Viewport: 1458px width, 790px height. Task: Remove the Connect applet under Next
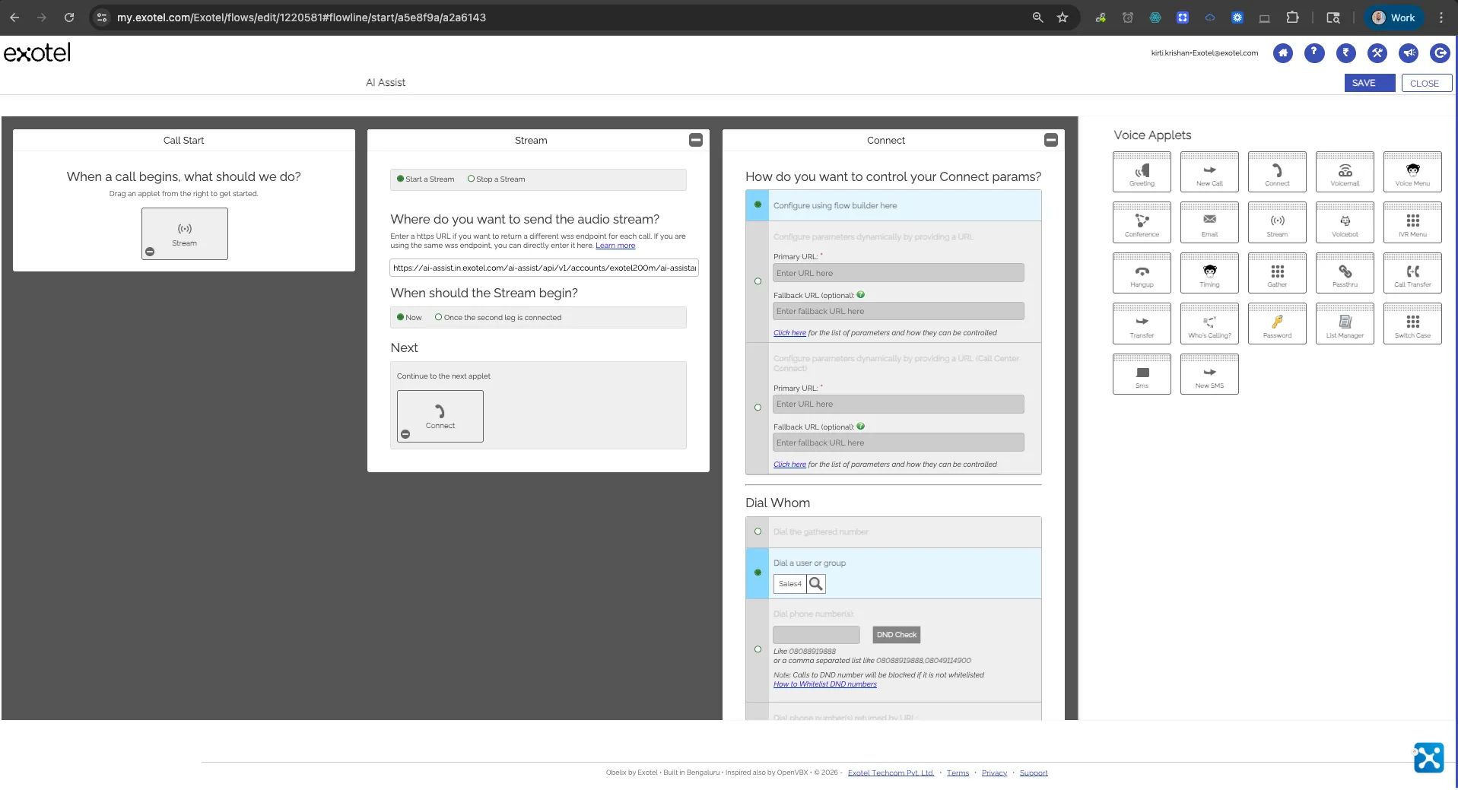pos(405,434)
